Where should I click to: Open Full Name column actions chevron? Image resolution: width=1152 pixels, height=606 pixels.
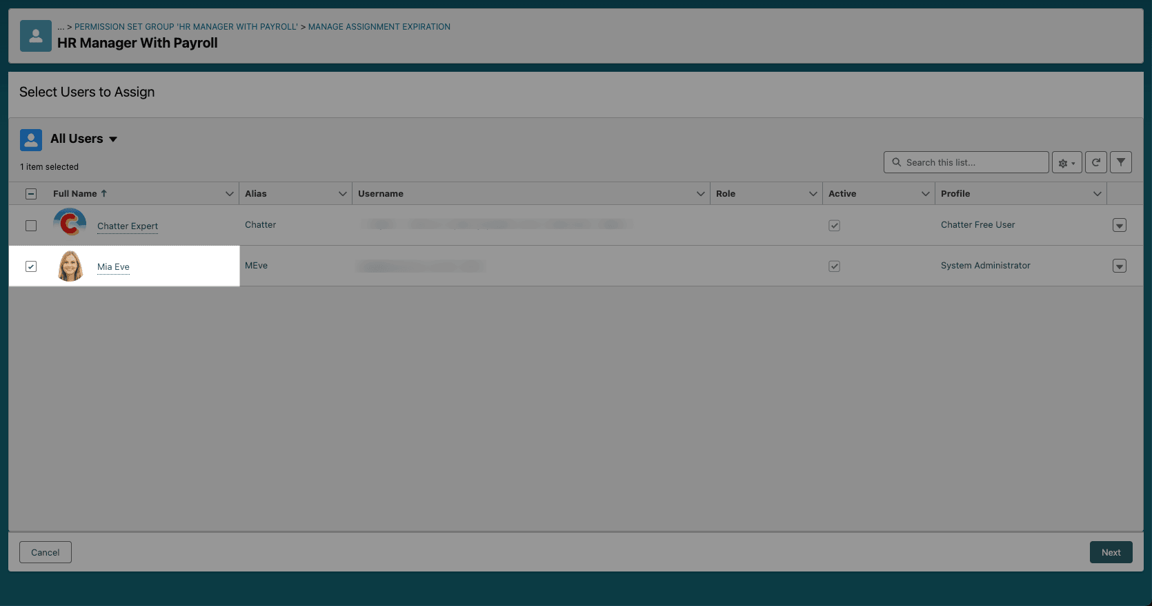click(230, 194)
